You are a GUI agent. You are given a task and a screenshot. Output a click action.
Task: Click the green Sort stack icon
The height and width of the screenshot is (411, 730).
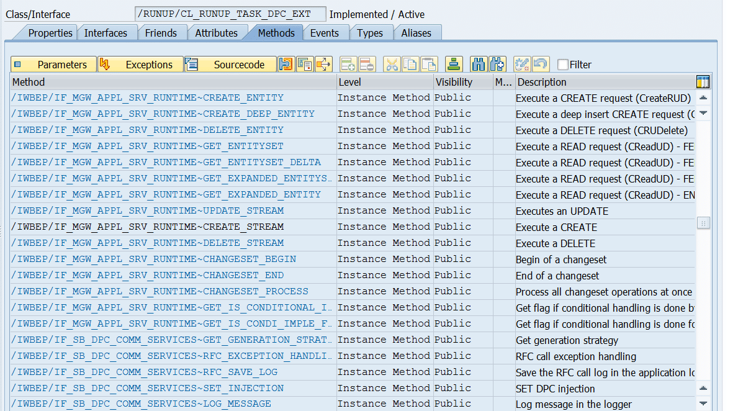pyautogui.click(x=454, y=65)
